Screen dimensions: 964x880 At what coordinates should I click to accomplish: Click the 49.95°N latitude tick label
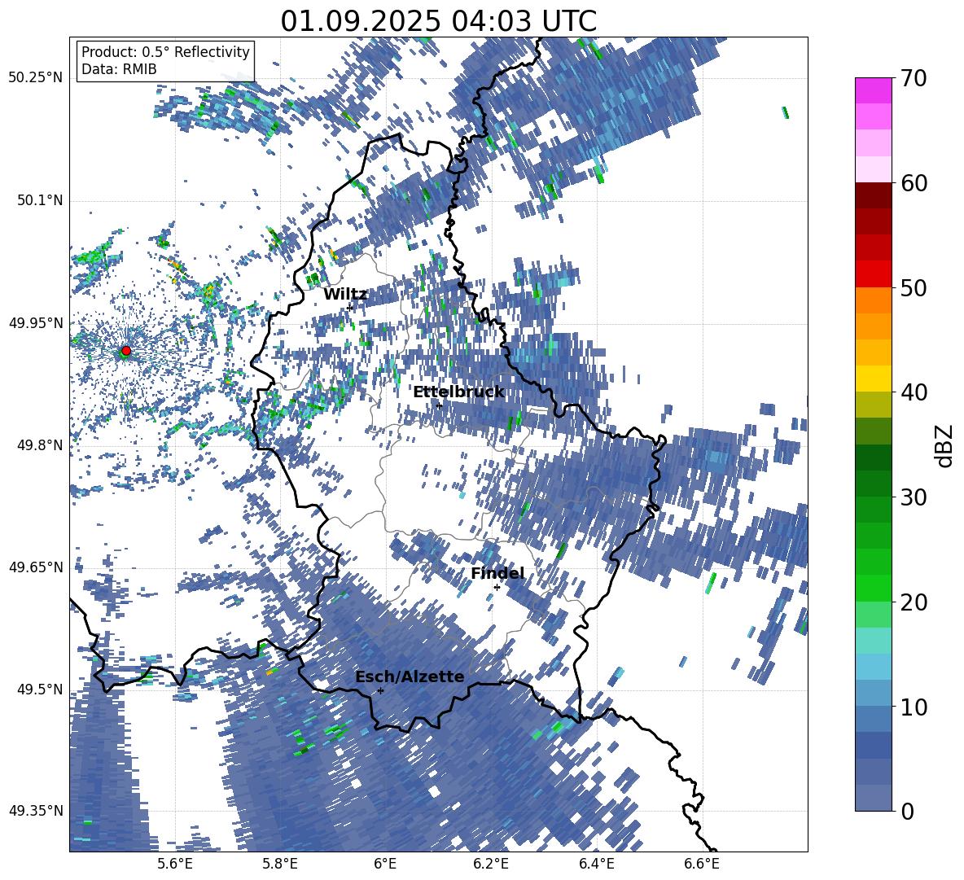pyautogui.click(x=36, y=322)
